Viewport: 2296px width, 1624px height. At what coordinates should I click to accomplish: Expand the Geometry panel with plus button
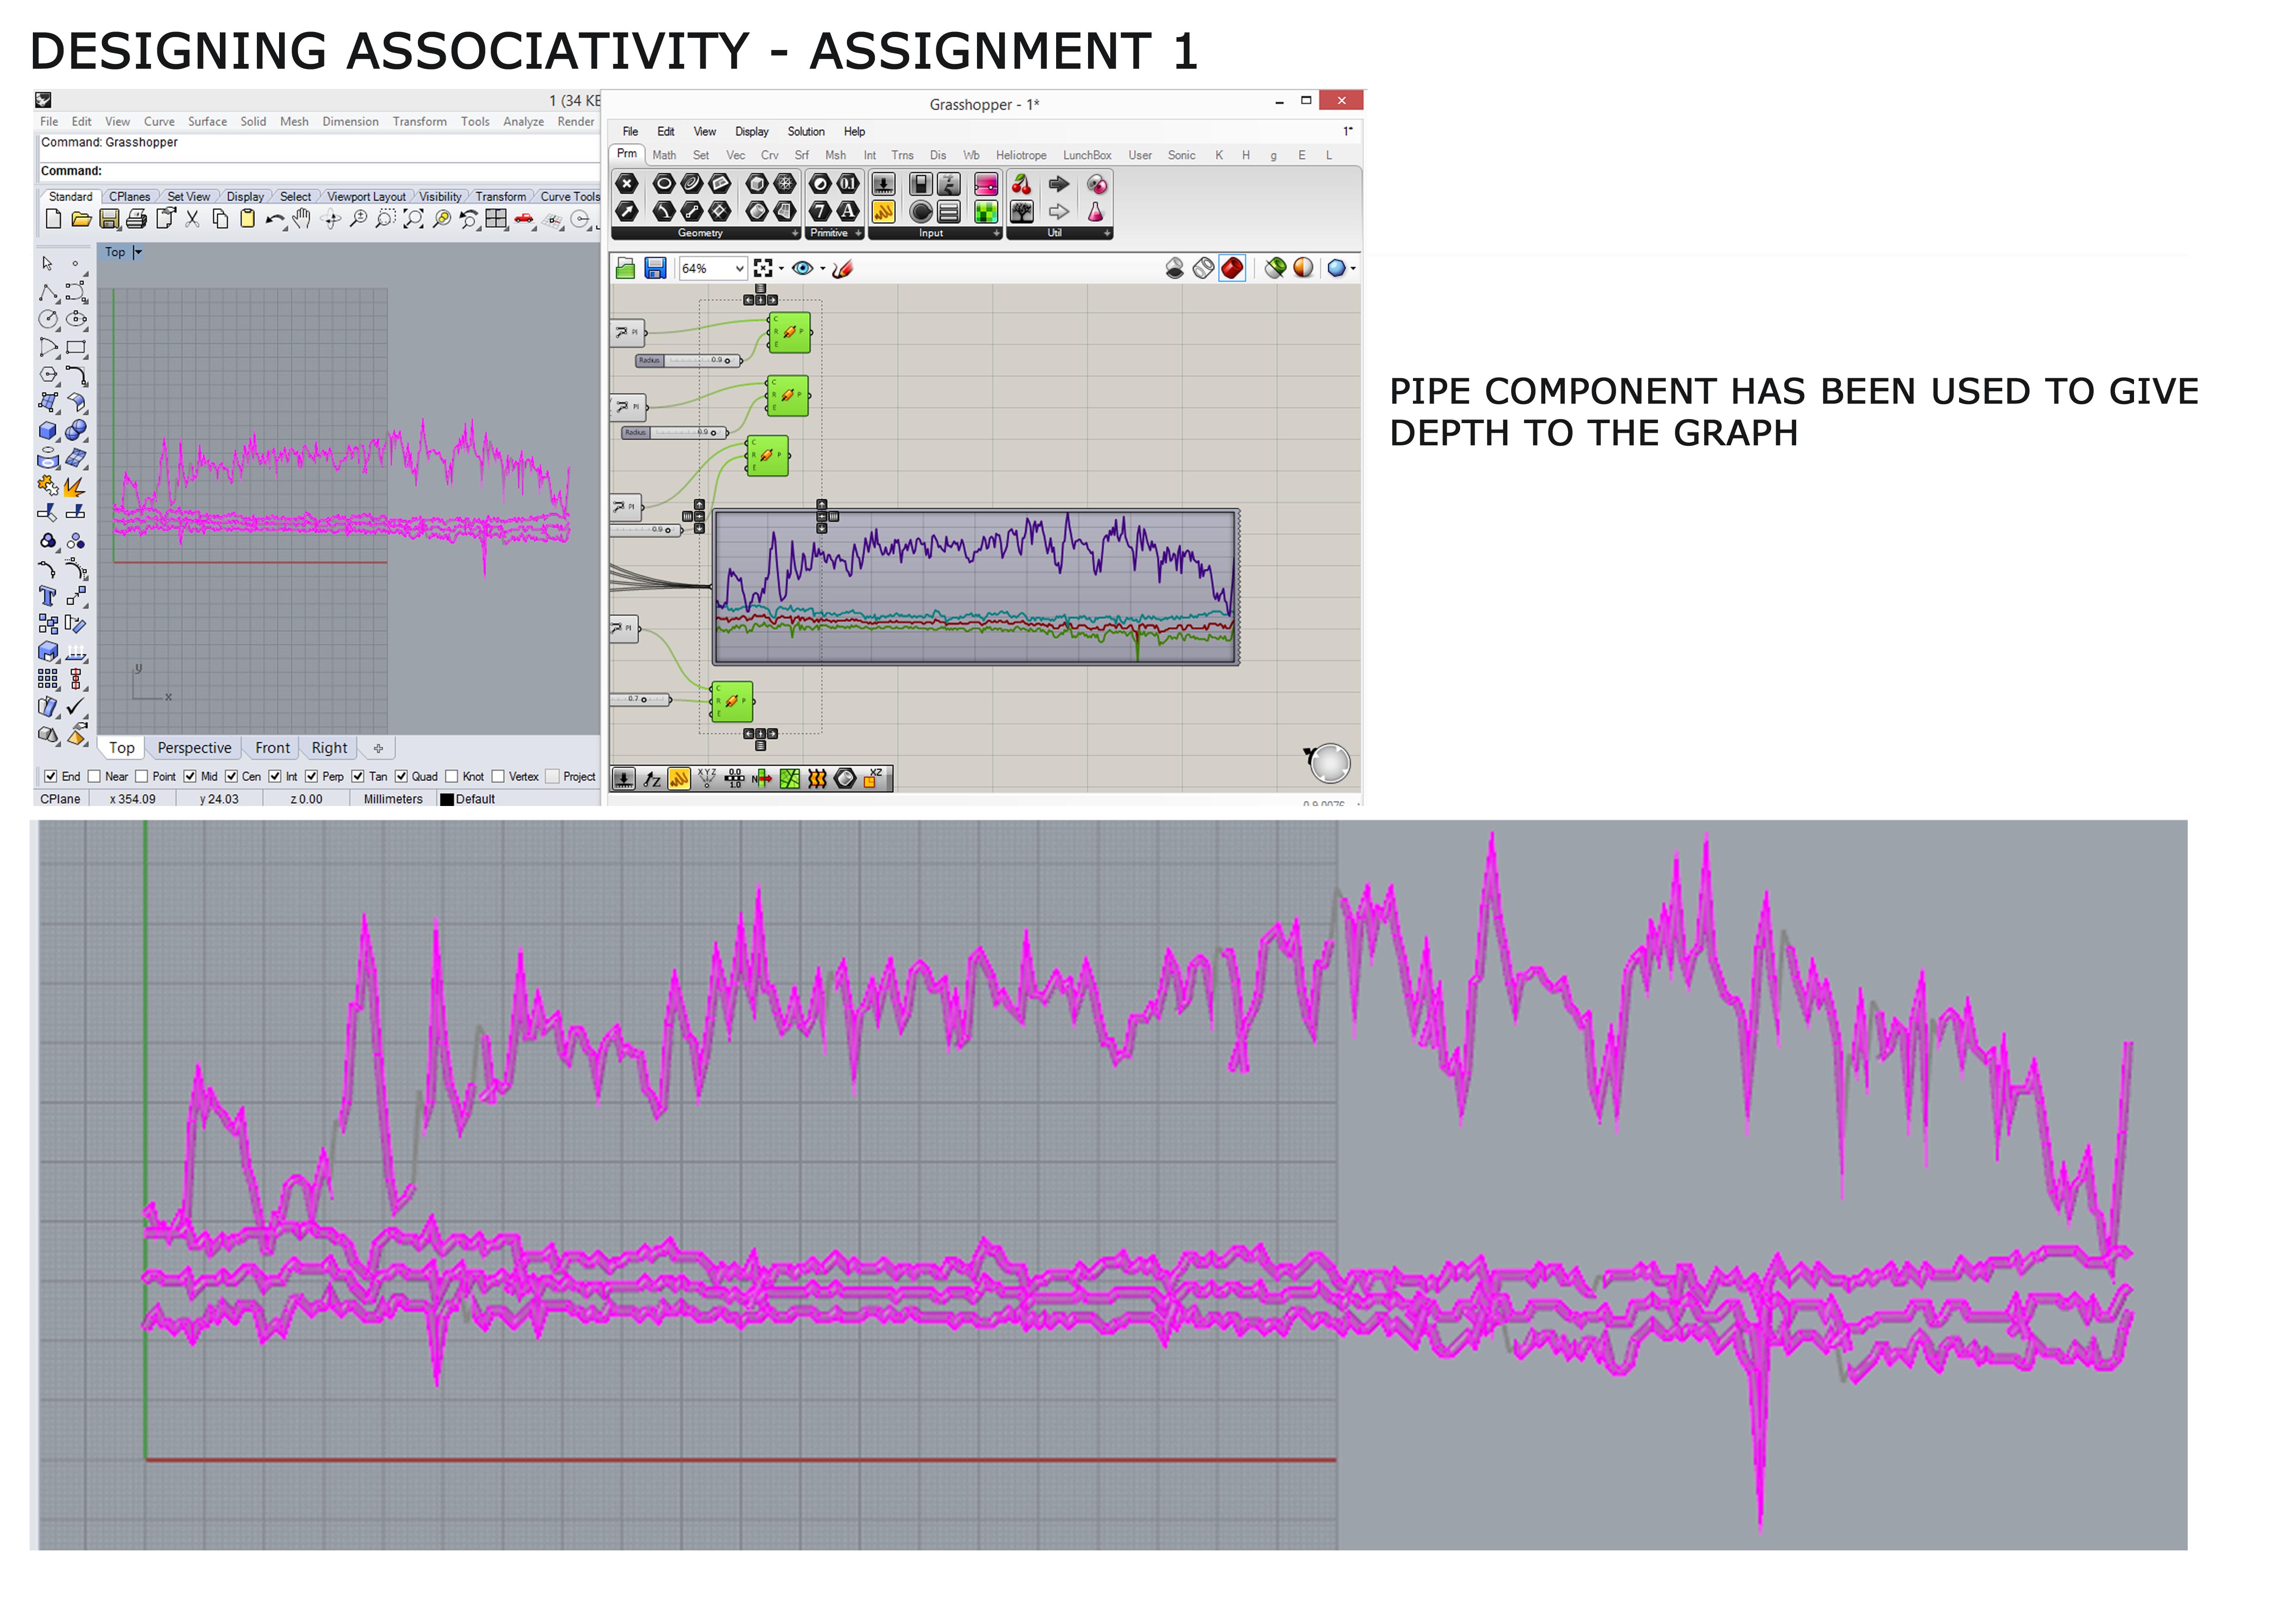point(795,233)
